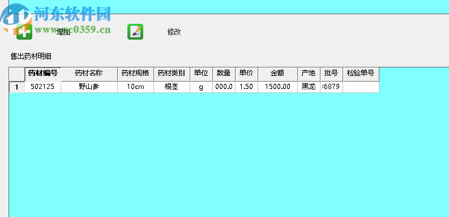Select the 数量 column header

tap(224, 74)
